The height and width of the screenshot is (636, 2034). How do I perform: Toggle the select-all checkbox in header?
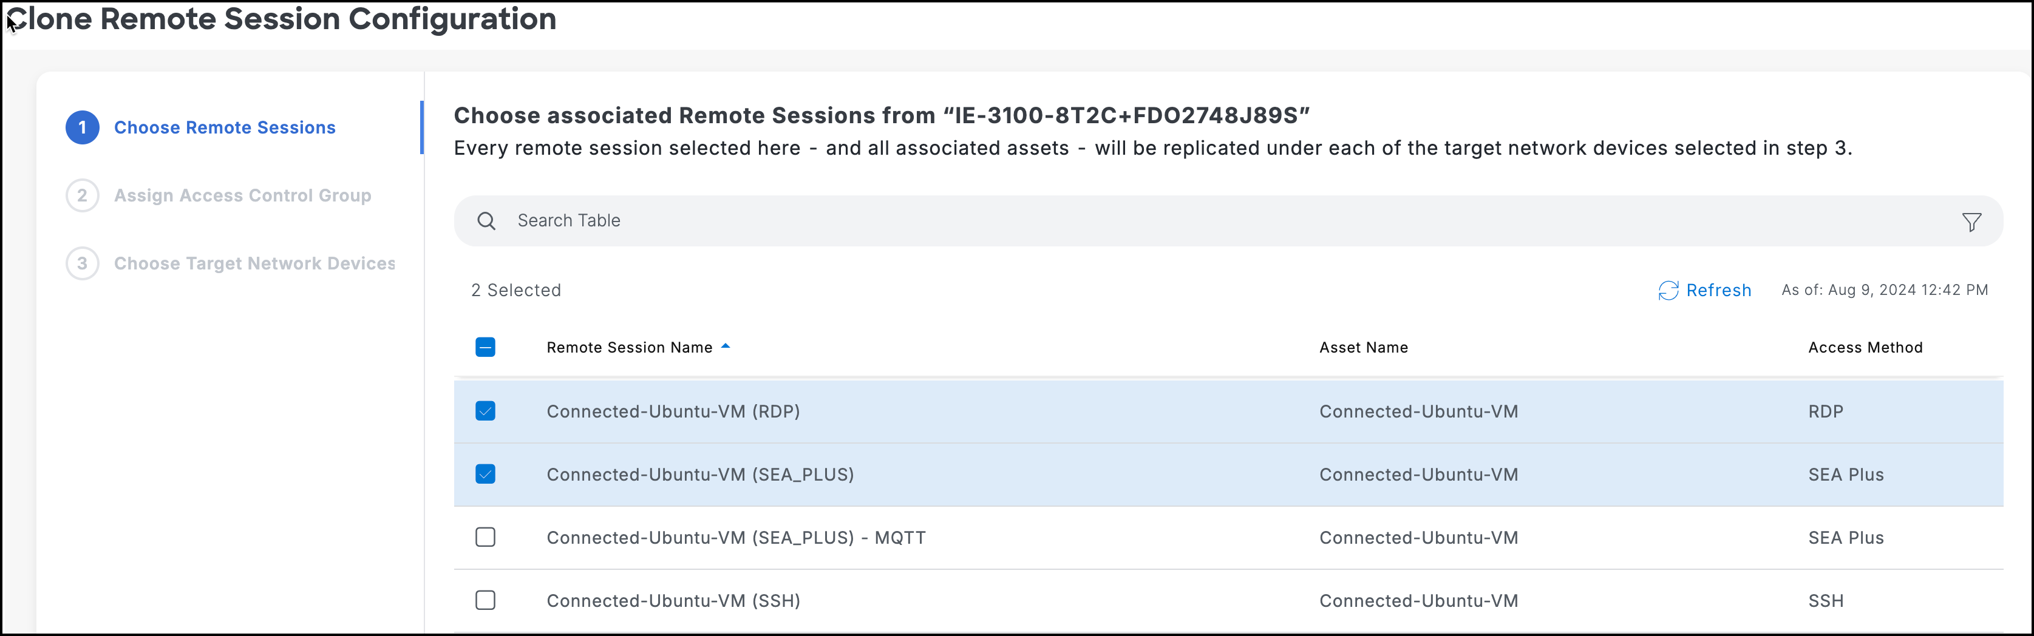coord(486,347)
